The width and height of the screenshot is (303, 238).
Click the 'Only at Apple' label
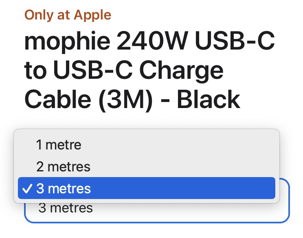click(x=68, y=15)
